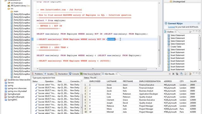The image size is (202, 114).
Task: Click the Terminate icon in SQL Results toolbar
Action: click(x=170, y=74)
